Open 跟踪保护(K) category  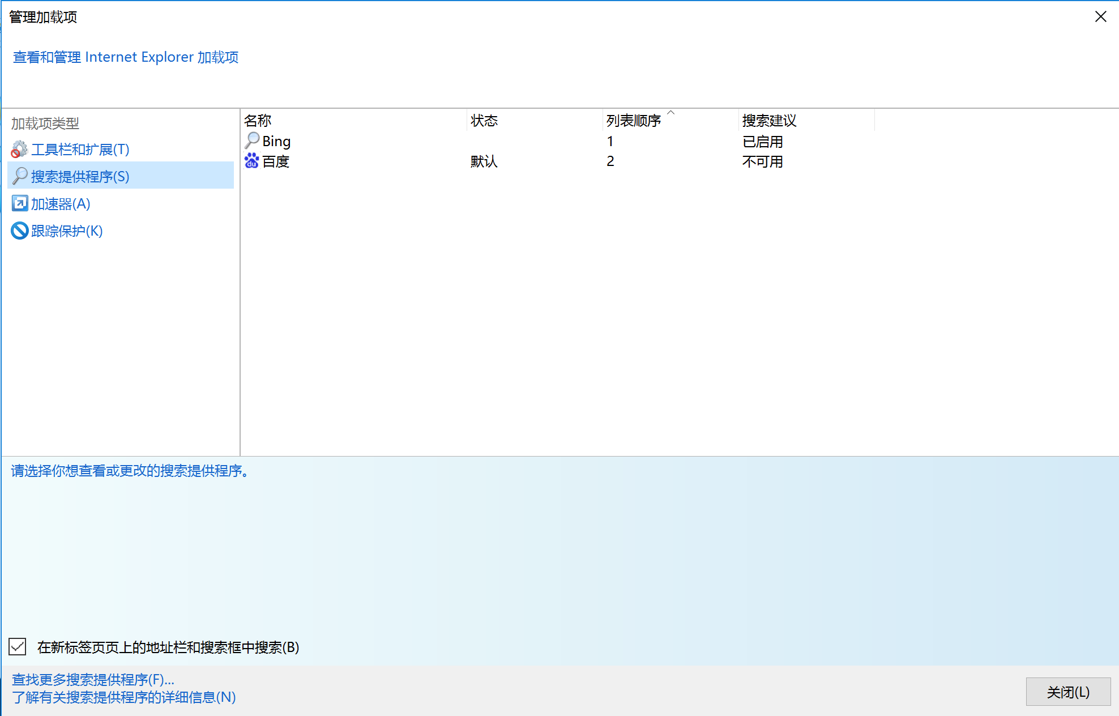67,231
